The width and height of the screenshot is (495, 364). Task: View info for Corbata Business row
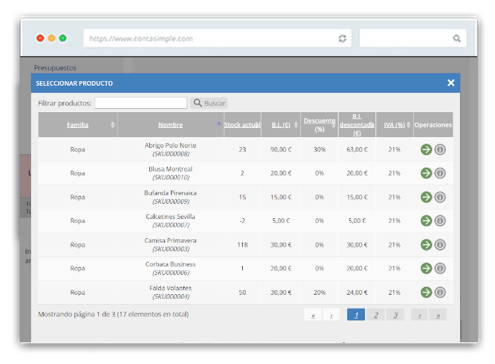(440, 268)
